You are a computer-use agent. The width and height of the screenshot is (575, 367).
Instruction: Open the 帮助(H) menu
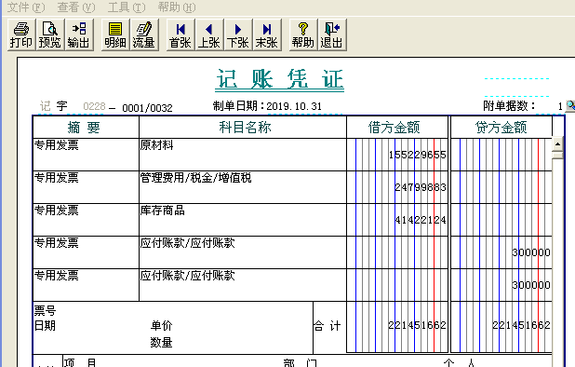coord(177,7)
